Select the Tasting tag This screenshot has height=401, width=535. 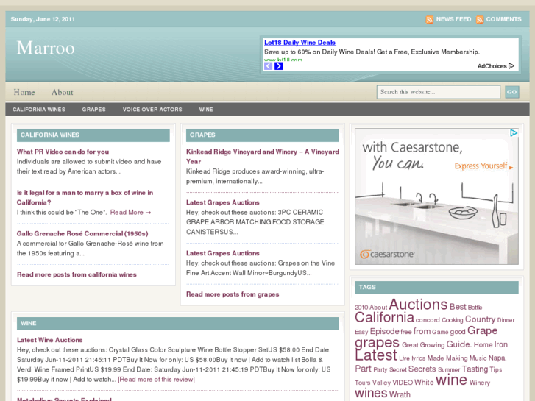tap(475, 369)
